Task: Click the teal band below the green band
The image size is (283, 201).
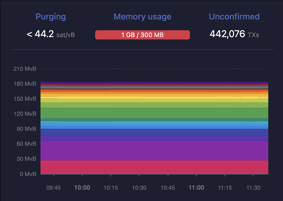Action: 154,120
